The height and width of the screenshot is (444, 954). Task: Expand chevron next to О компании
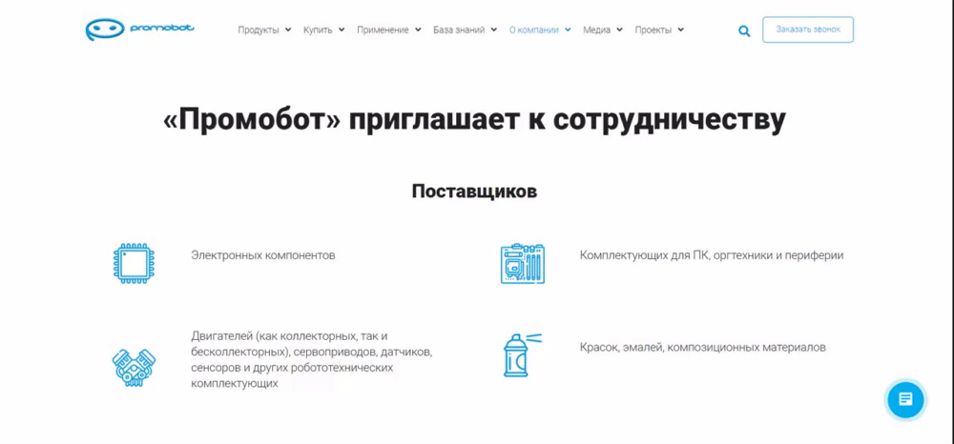click(568, 30)
